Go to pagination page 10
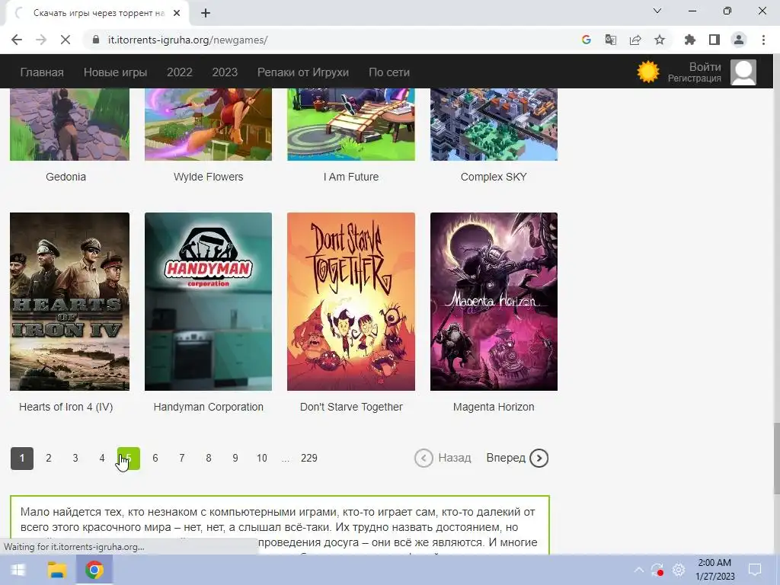The height and width of the screenshot is (585, 780). pos(262,458)
